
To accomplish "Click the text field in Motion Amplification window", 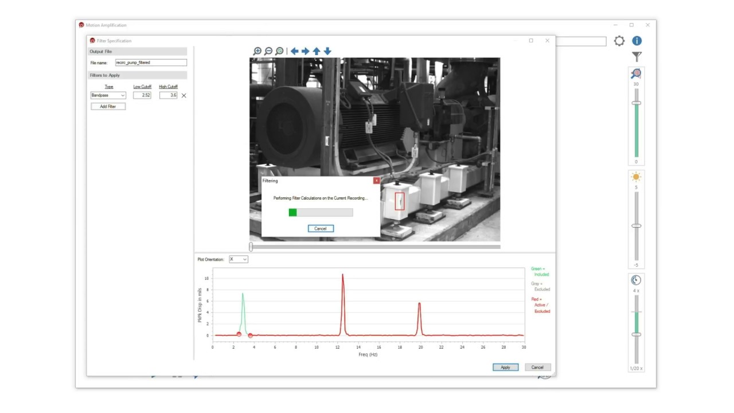I will (580, 41).
